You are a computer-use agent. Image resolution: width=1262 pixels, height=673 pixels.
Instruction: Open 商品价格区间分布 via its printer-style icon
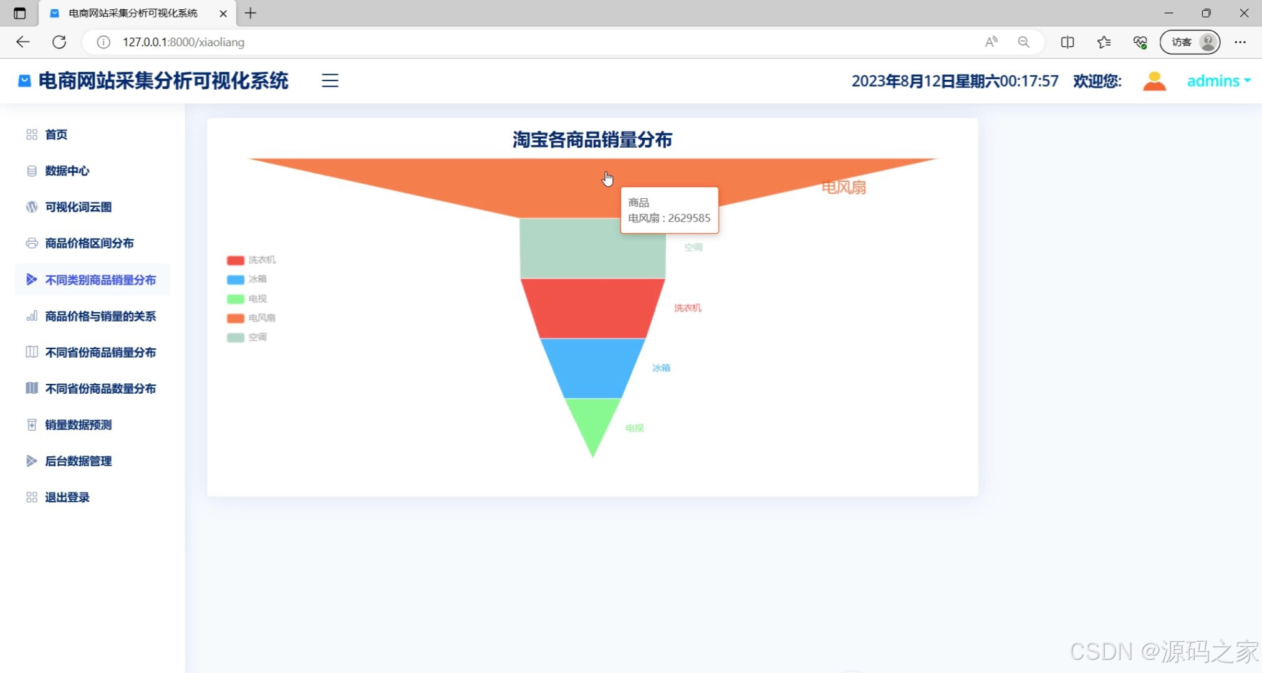[x=31, y=243]
